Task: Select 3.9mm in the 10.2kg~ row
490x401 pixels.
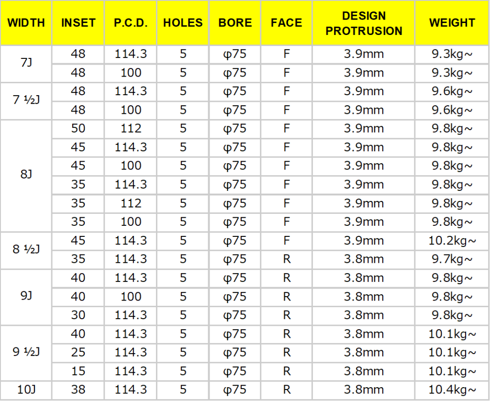Action: (x=364, y=241)
